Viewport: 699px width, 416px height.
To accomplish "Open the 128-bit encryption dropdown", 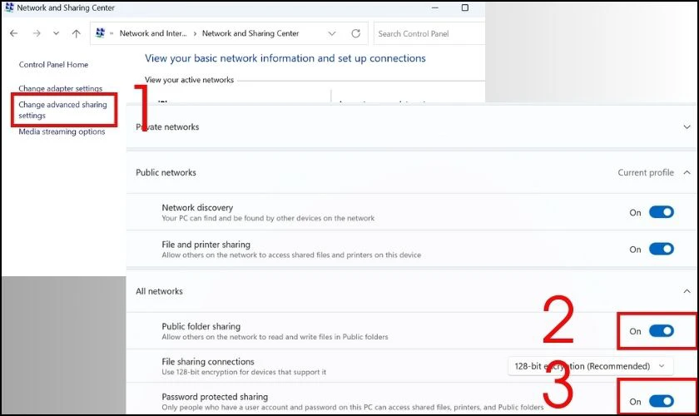I will [590, 366].
